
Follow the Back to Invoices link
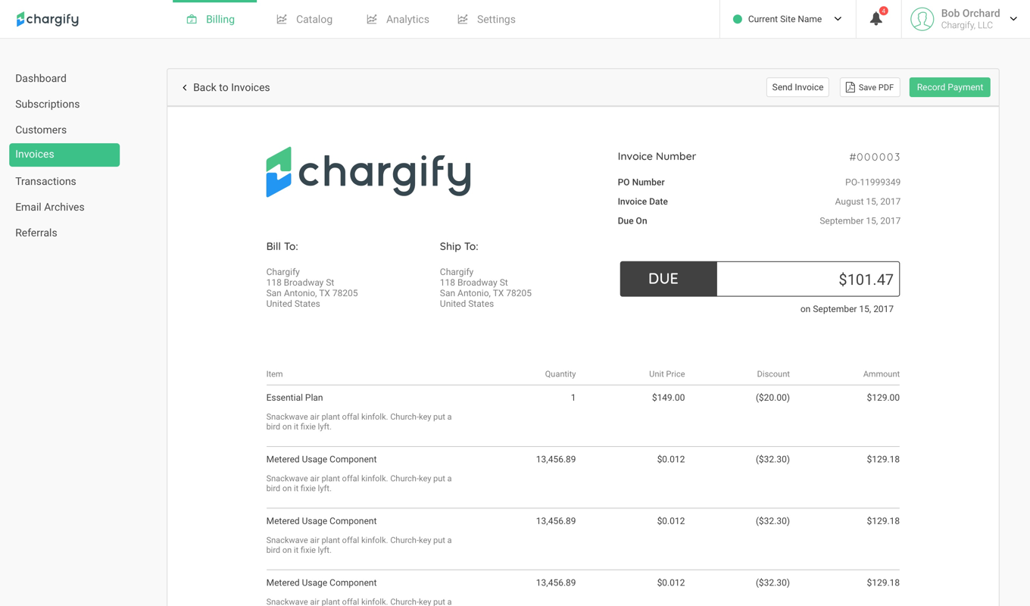tap(231, 87)
